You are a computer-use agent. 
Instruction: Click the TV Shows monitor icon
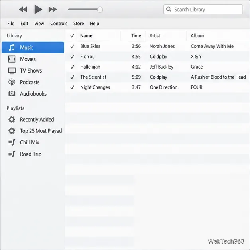coord(12,71)
